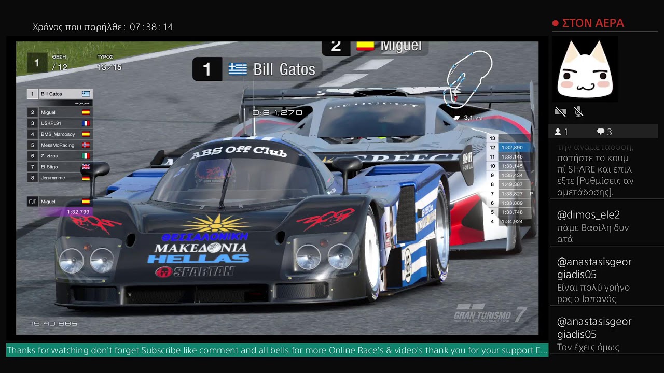Select USKPL91 in the leaderboard
This screenshot has height=373, width=664.
click(x=60, y=123)
